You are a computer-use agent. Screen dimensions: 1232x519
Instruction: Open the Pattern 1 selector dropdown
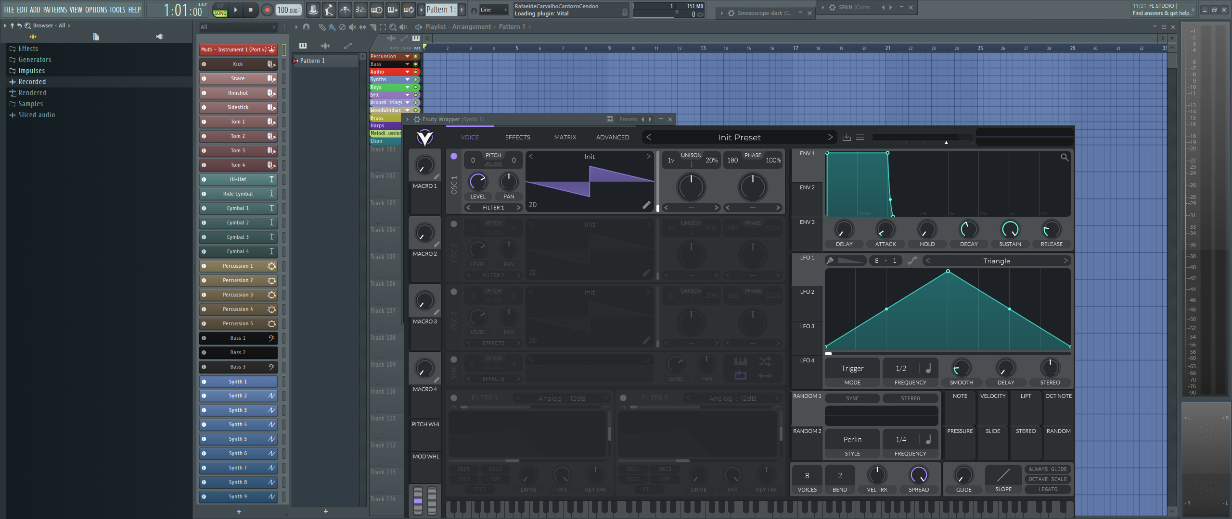[x=441, y=10]
